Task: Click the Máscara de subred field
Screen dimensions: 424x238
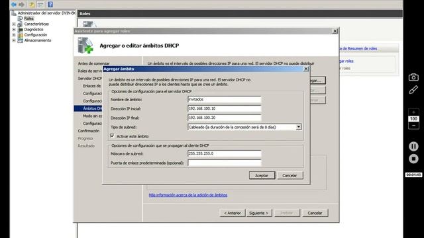Action: (x=225, y=153)
